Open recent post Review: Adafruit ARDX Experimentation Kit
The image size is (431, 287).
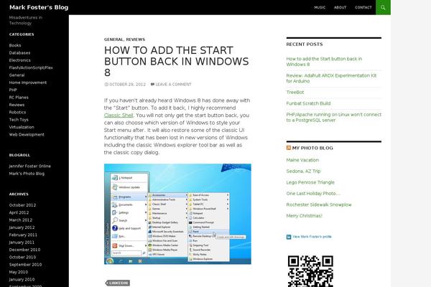click(331, 78)
